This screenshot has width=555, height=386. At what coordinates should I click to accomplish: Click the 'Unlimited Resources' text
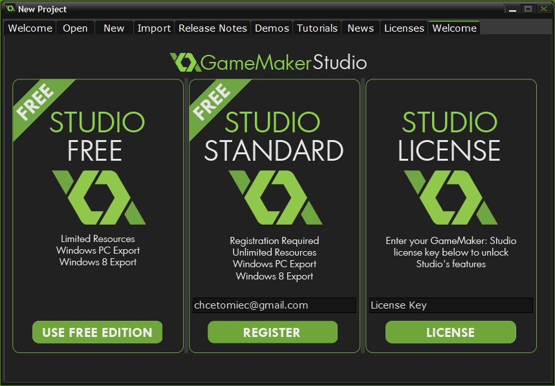274,252
